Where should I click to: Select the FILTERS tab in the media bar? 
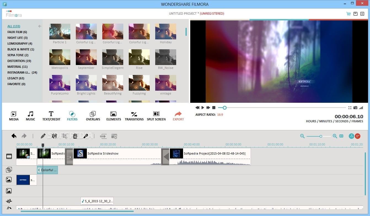pyautogui.click(x=72, y=115)
